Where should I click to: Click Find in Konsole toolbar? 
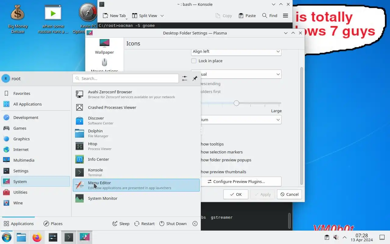coord(270,16)
